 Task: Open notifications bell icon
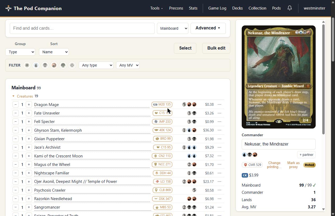pos(290,8)
